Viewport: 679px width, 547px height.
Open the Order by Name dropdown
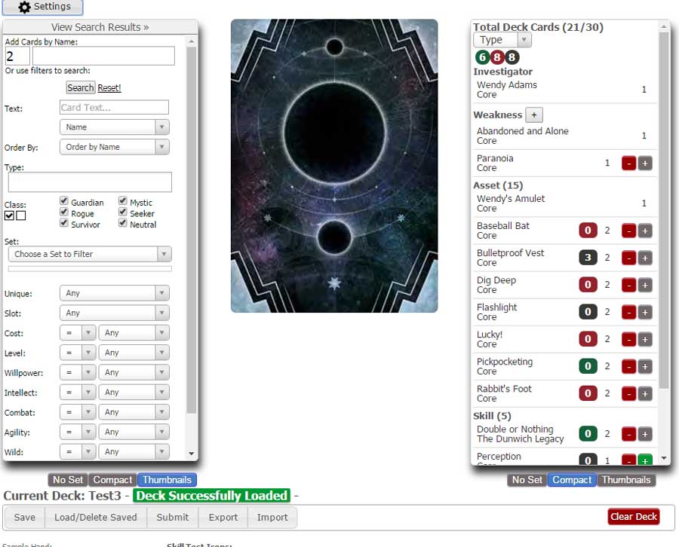pos(115,147)
